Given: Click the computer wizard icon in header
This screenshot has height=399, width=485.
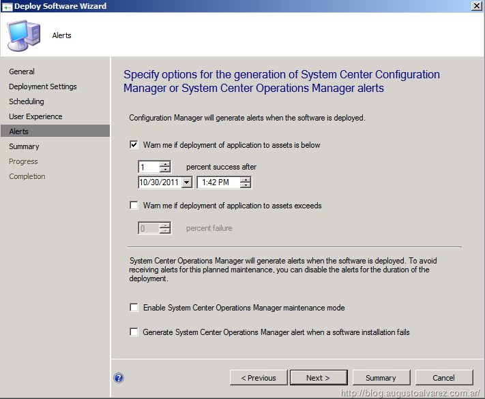Looking at the screenshot, I should click(x=24, y=35).
